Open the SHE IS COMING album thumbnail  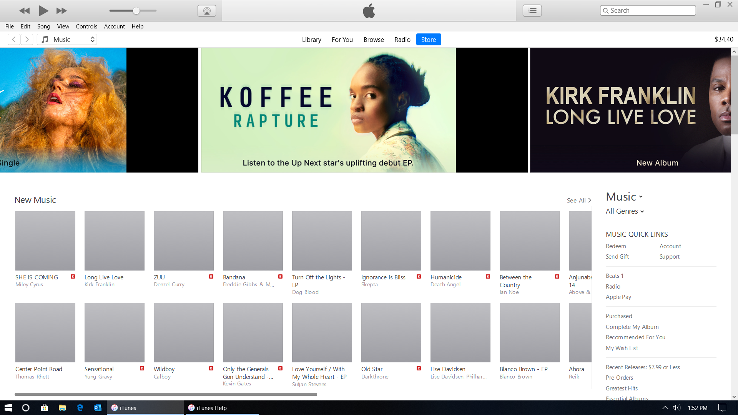[x=45, y=241]
